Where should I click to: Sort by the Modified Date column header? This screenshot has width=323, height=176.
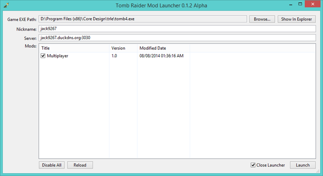(163, 48)
